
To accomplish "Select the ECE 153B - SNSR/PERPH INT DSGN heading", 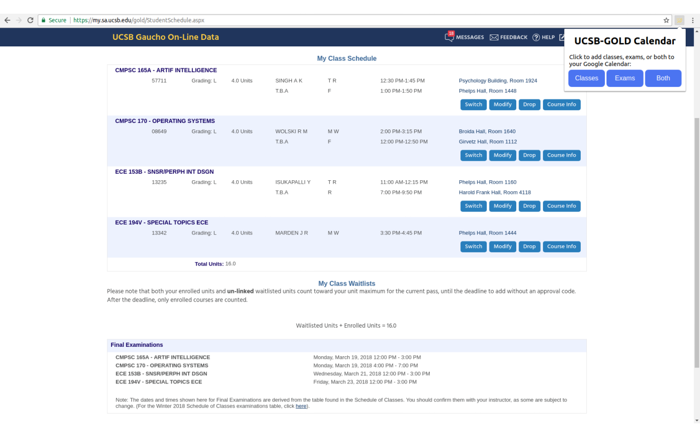I will pyautogui.click(x=166, y=172).
